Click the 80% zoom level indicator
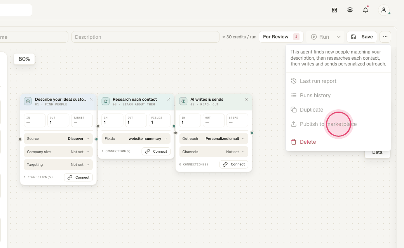 [24, 59]
